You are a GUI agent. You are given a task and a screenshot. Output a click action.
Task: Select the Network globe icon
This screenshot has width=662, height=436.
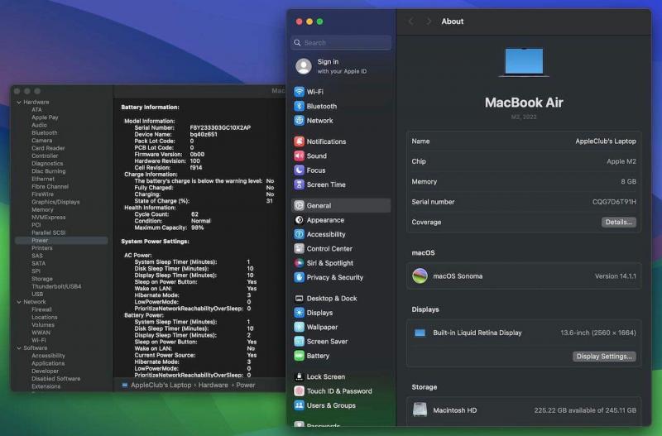pyautogui.click(x=299, y=120)
